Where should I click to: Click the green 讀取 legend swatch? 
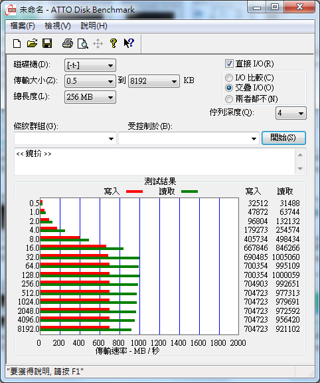click(189, 191)
